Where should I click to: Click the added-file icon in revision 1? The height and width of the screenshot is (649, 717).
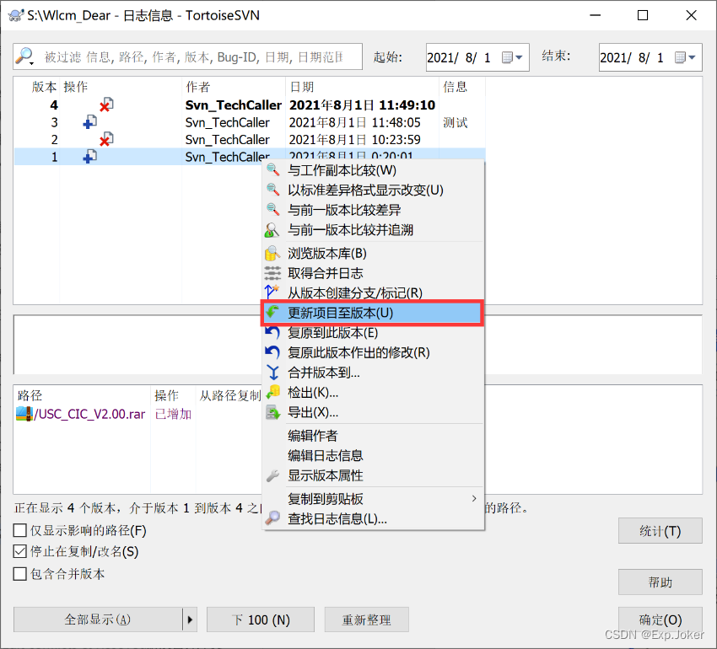click(89, 156)
